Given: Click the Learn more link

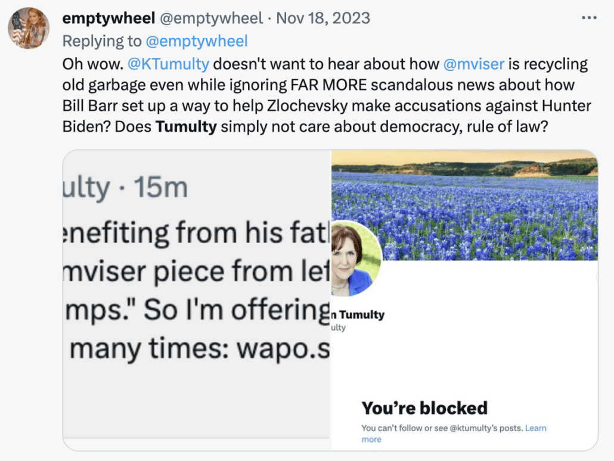Looking at the screenshot, I should 454,434.
